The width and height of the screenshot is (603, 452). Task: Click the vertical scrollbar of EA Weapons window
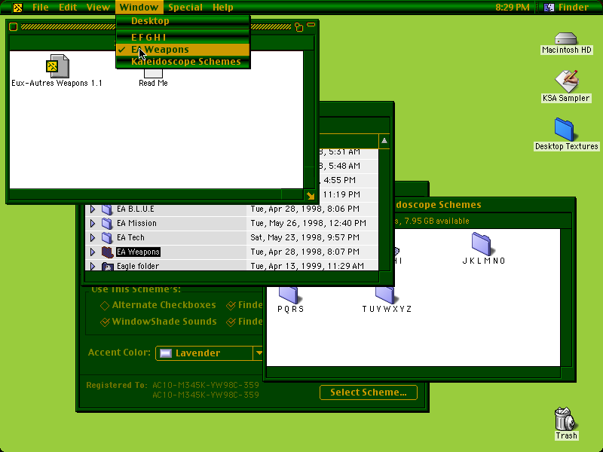click(309, 120)
